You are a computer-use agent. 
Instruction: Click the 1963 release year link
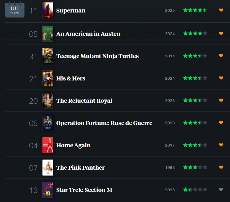pos(170,168)
